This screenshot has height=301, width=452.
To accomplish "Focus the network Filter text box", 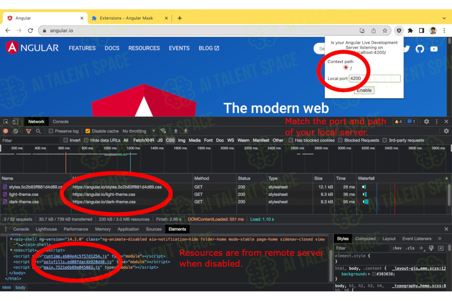I will [x=30, y=140].
